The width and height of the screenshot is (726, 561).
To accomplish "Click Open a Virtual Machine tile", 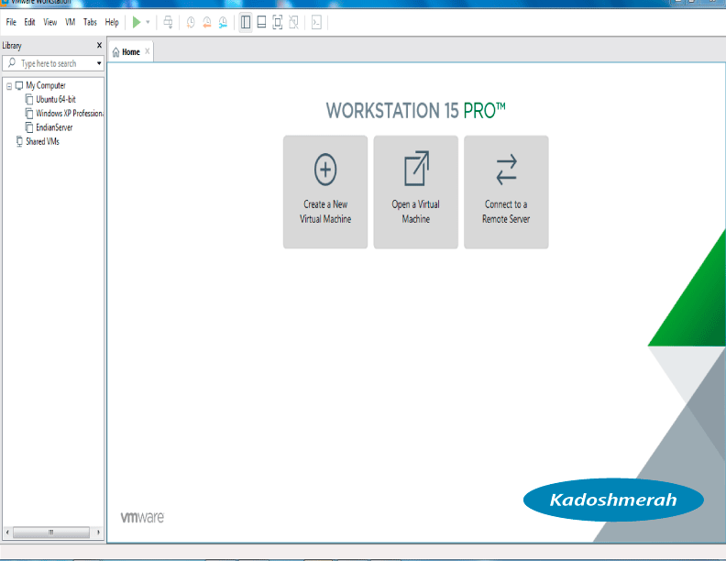I will (x=416, y=192).
